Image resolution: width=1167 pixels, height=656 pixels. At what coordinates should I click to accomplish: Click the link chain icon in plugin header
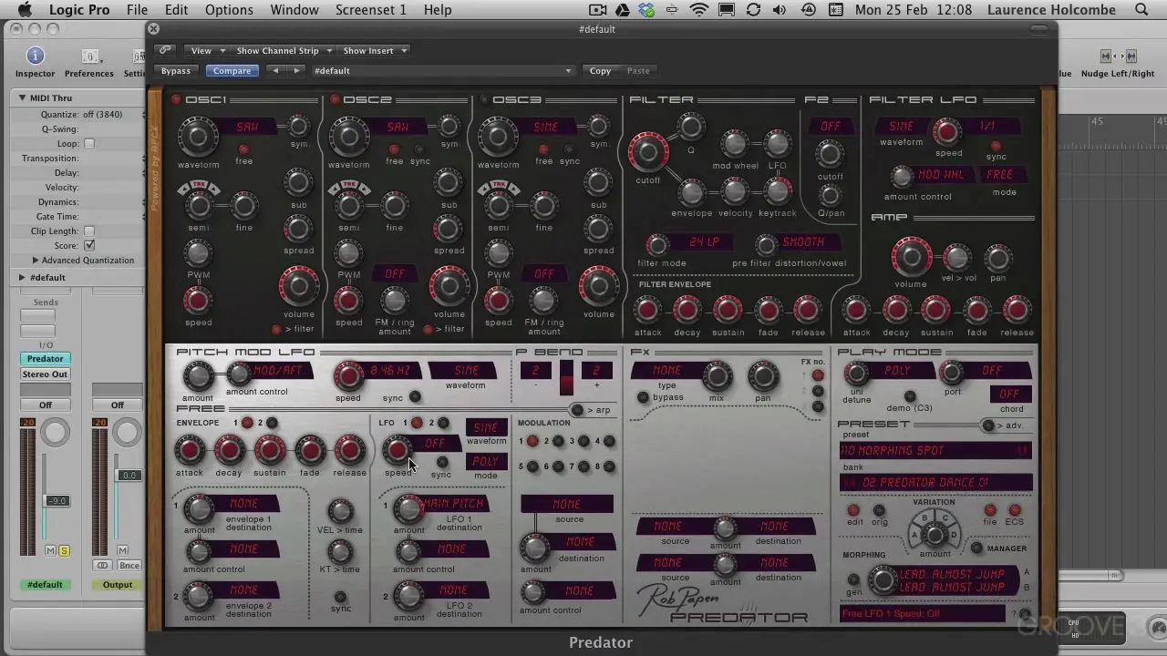click(165, 51)
